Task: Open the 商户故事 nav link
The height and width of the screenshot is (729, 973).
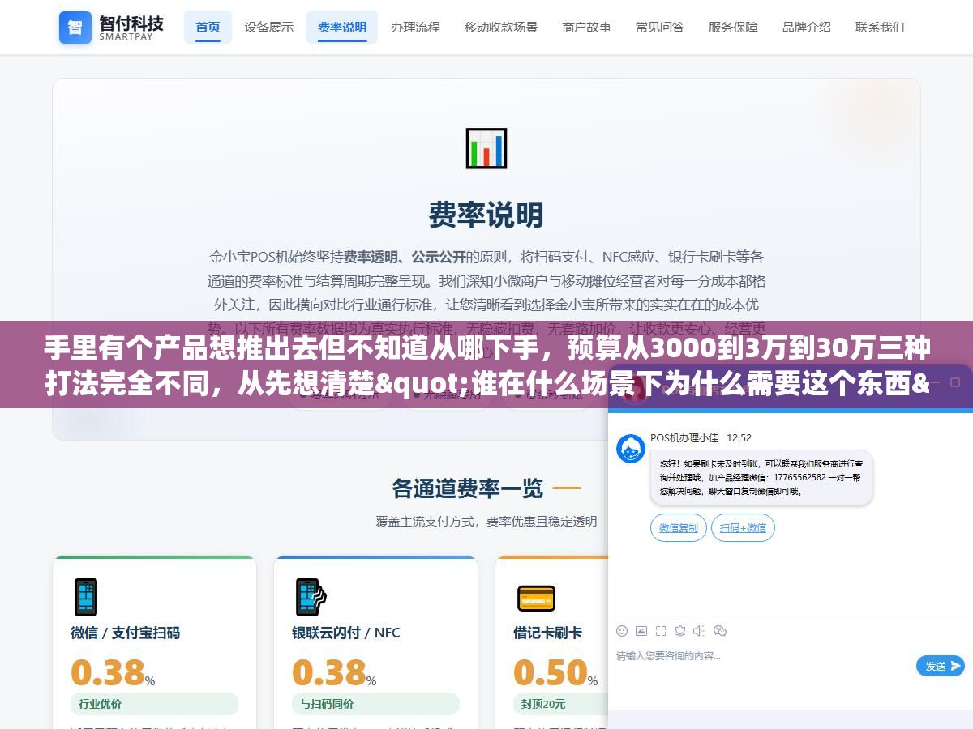Action: [x=587, y=27]
